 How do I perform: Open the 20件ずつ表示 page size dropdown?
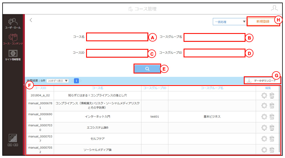57,81
